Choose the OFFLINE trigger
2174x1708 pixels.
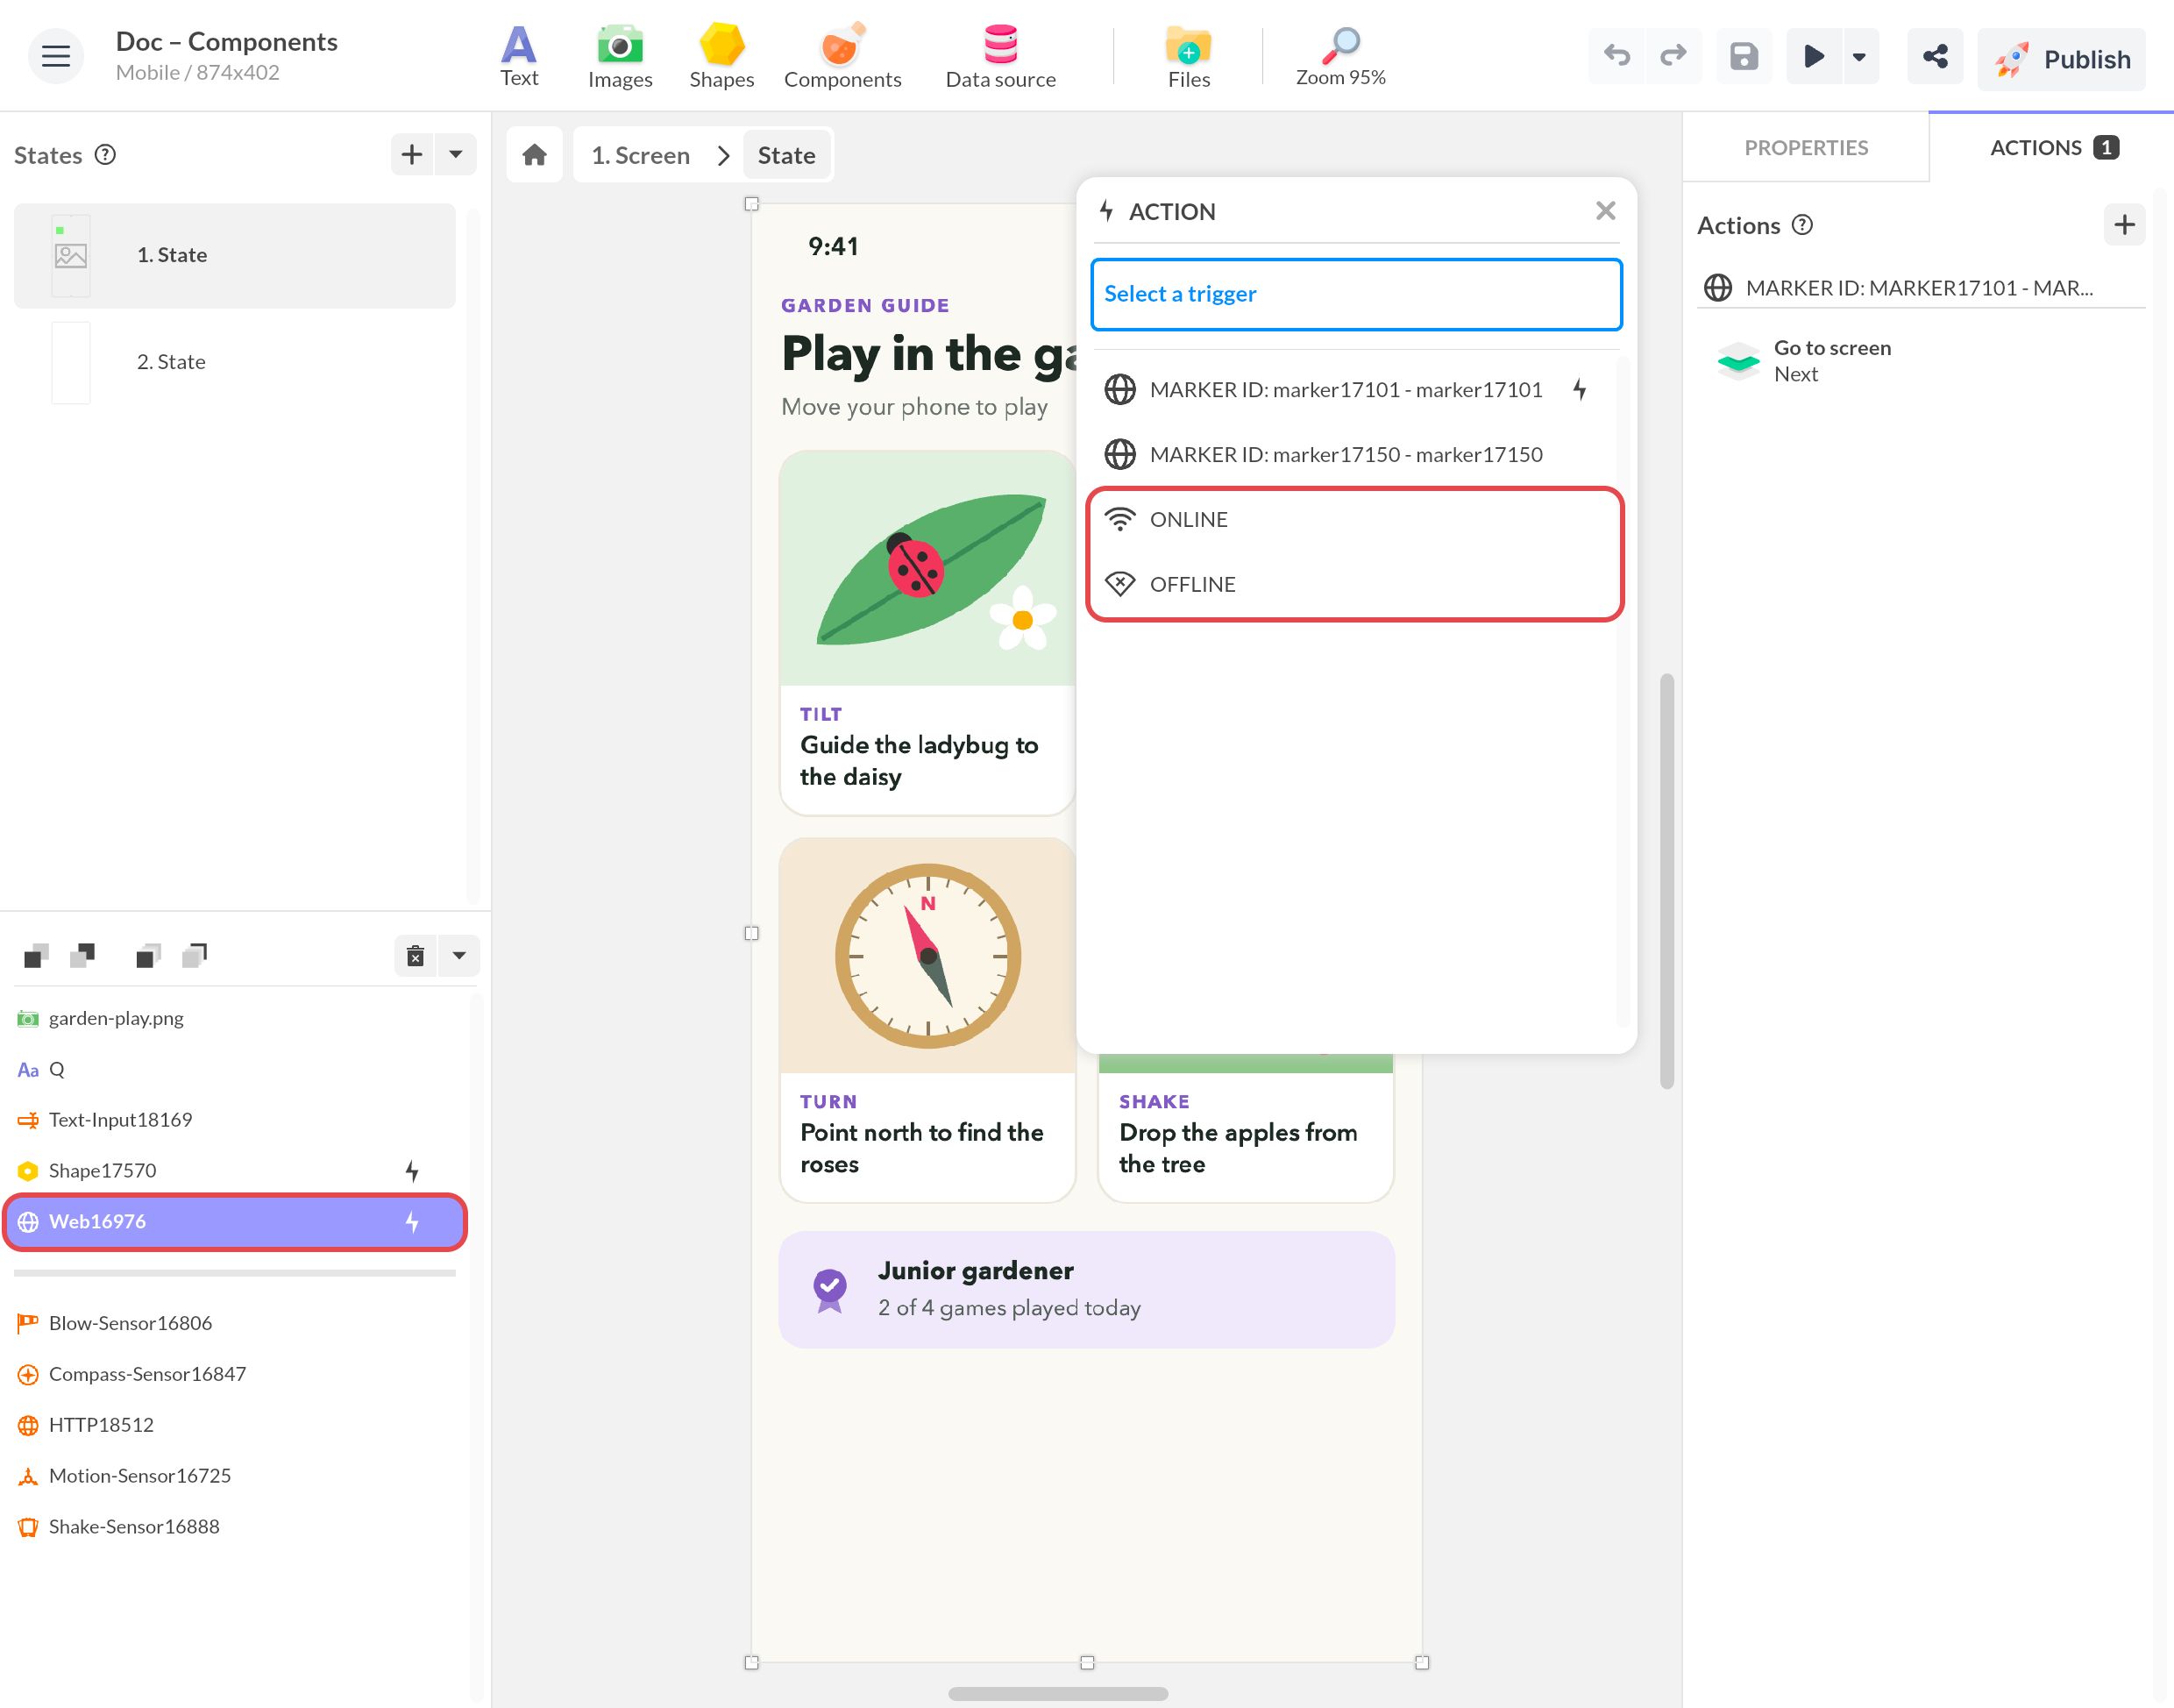tap(1356, 584)
